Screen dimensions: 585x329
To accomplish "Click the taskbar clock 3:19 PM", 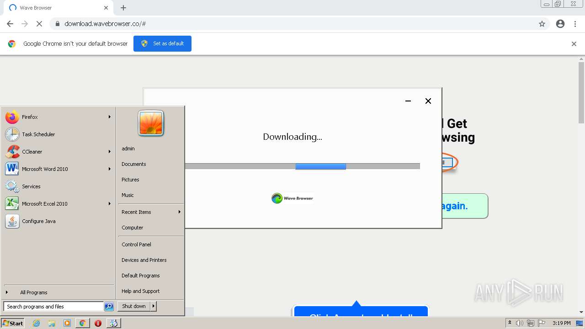I will pos(561,323).
